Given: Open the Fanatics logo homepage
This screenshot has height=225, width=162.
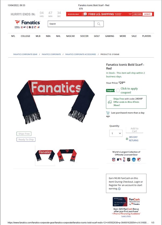Looking at the screenshot, I should 27,24.
